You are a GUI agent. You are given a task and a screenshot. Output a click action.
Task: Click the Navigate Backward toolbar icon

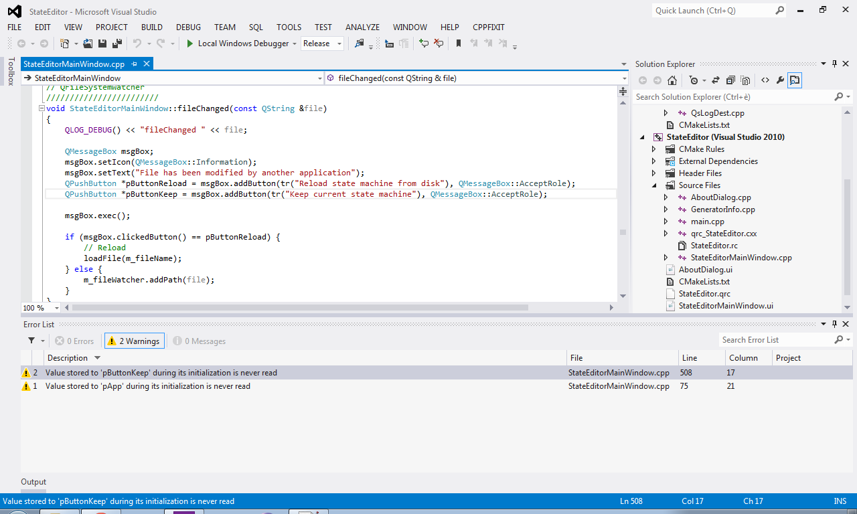tap(21, 44)
